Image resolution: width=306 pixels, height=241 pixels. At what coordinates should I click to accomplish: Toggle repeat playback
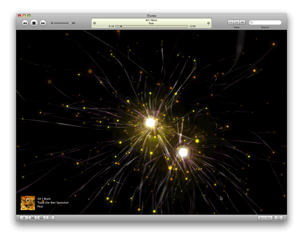[41, 218]
